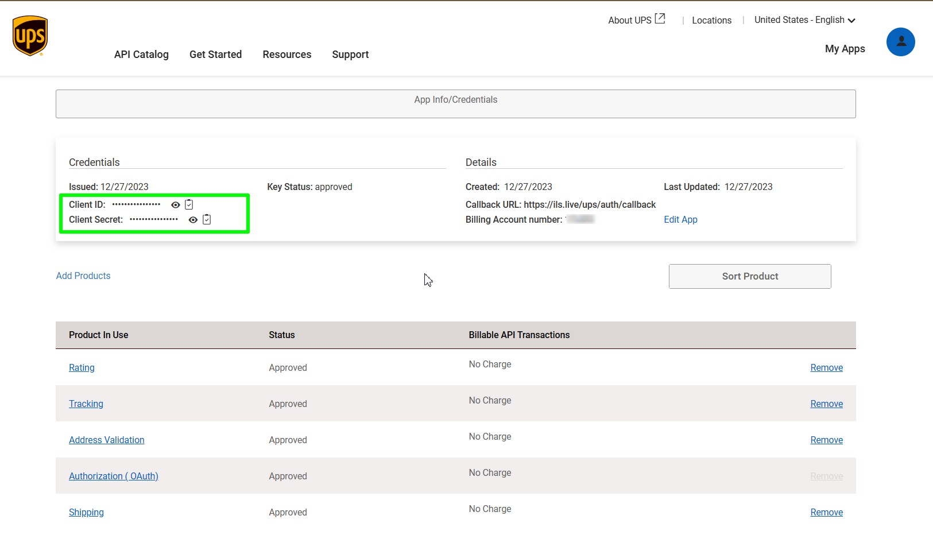The image size is (933, 535).
Task: Click the Edit App link
Action: click(x=680, y=219)
